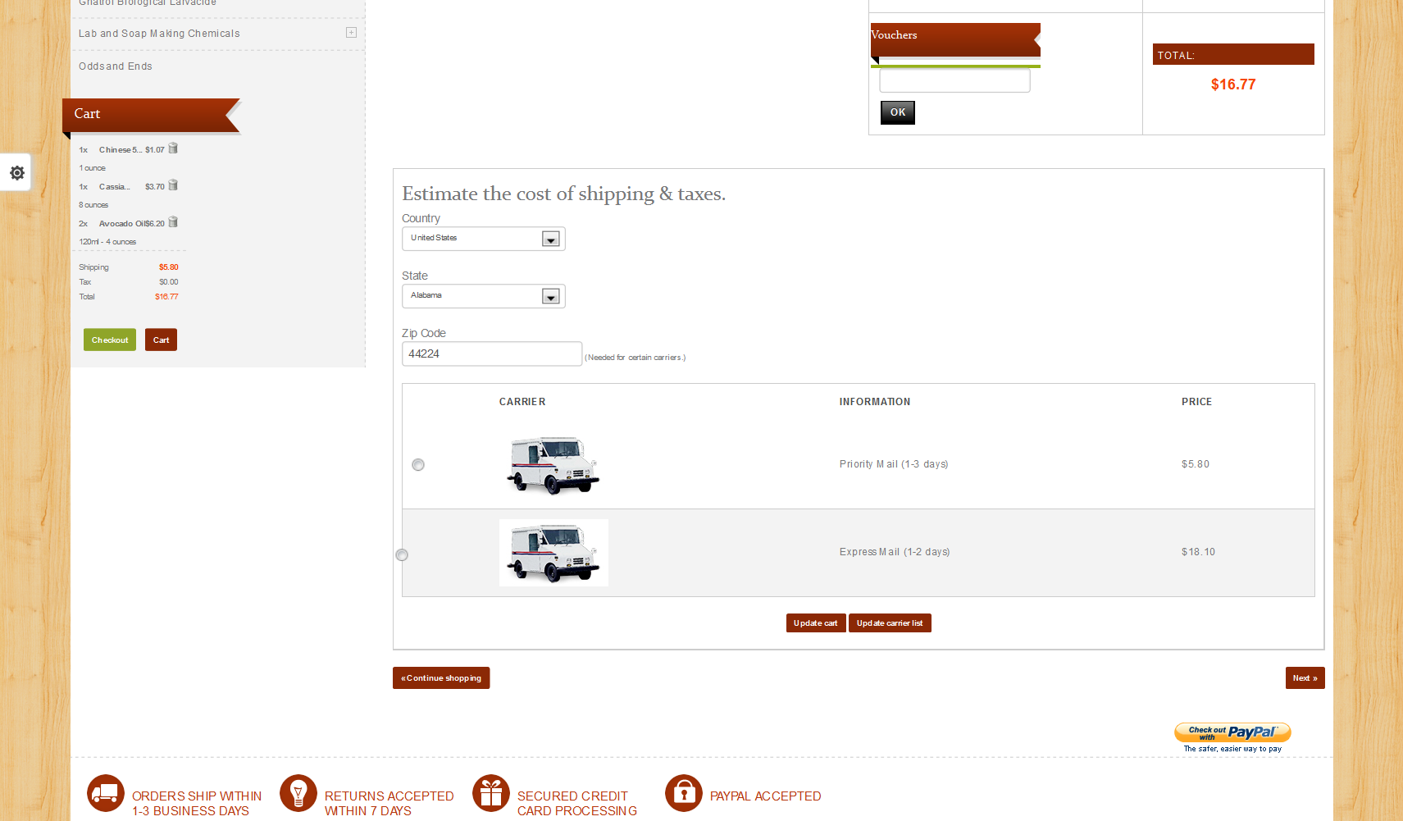This screenshot has height=821, width=1403.
Task: Submit voucher with OK button
Action: click(898, 112)
